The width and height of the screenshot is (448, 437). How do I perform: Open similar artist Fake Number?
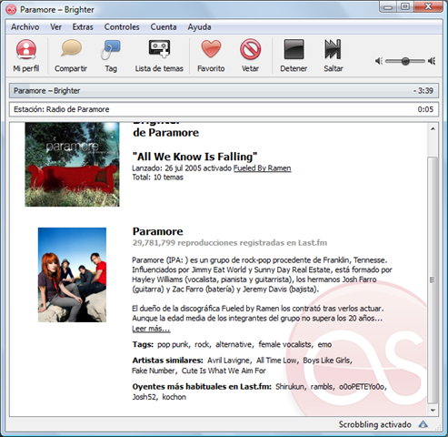(154, 371)
